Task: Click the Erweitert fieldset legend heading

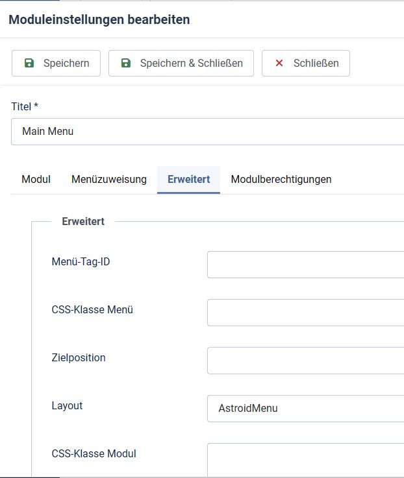Action: click(83, 221)
